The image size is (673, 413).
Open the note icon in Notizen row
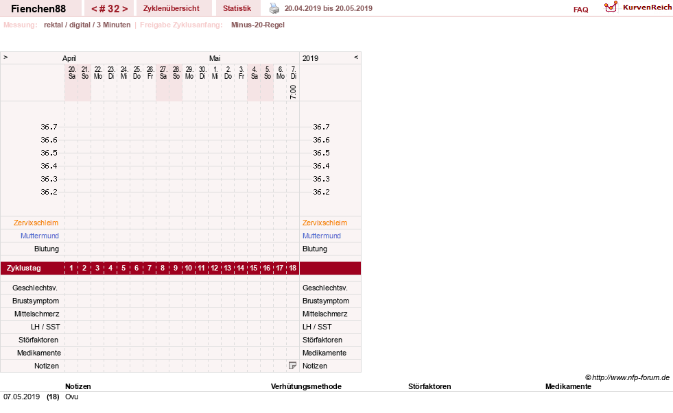pos(292,366)
